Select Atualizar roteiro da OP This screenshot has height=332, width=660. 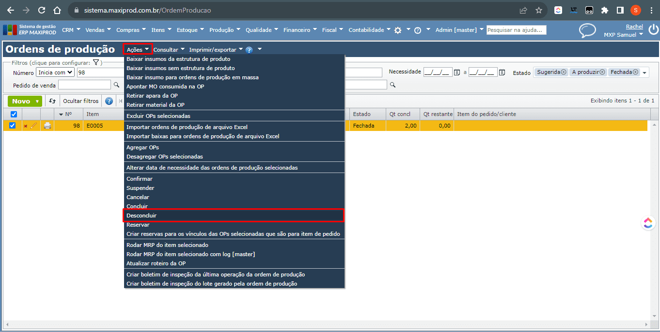click(234, 263)
